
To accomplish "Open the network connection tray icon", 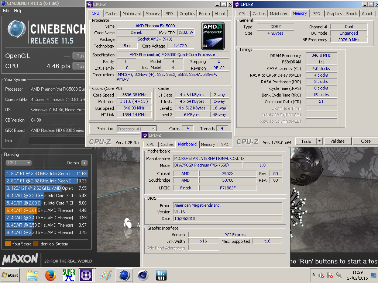I will click(x=339, y=275).
